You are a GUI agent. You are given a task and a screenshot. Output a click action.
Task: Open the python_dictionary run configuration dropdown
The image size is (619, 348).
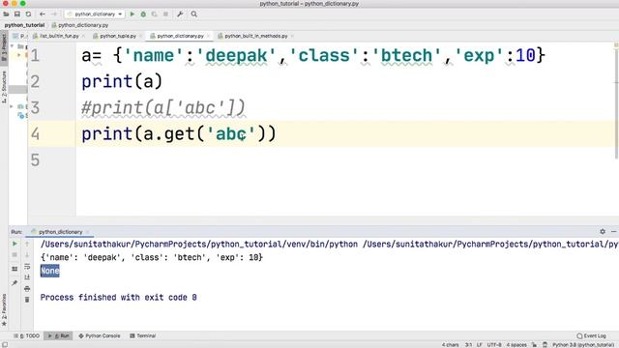[x=95, y=14]
